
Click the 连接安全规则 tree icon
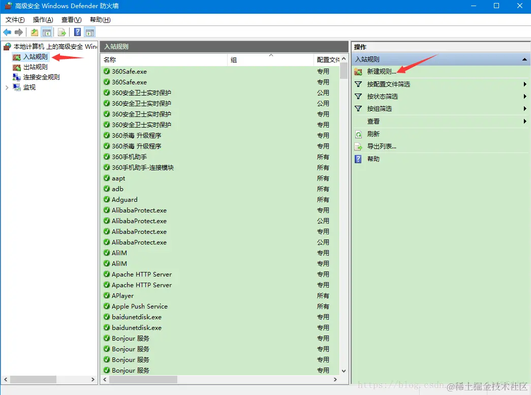17,77
